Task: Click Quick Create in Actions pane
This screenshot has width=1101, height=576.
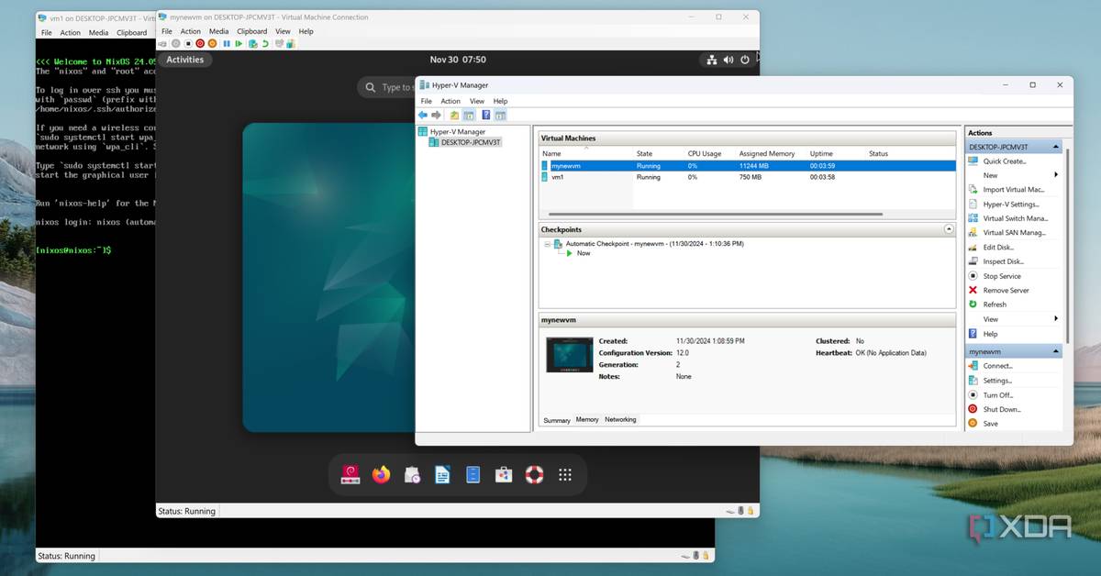Action: [x=1004, y=161]
